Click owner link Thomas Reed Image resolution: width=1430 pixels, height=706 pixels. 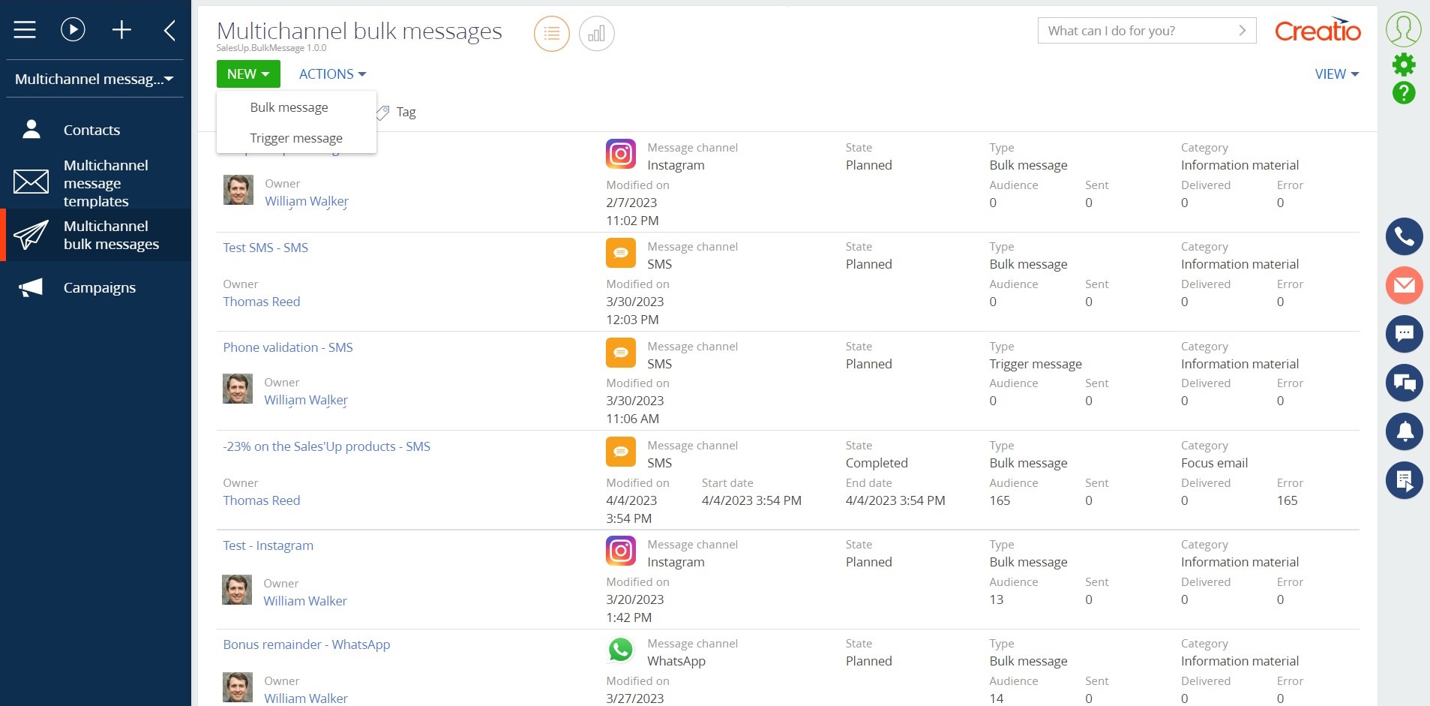coord(261,302)
